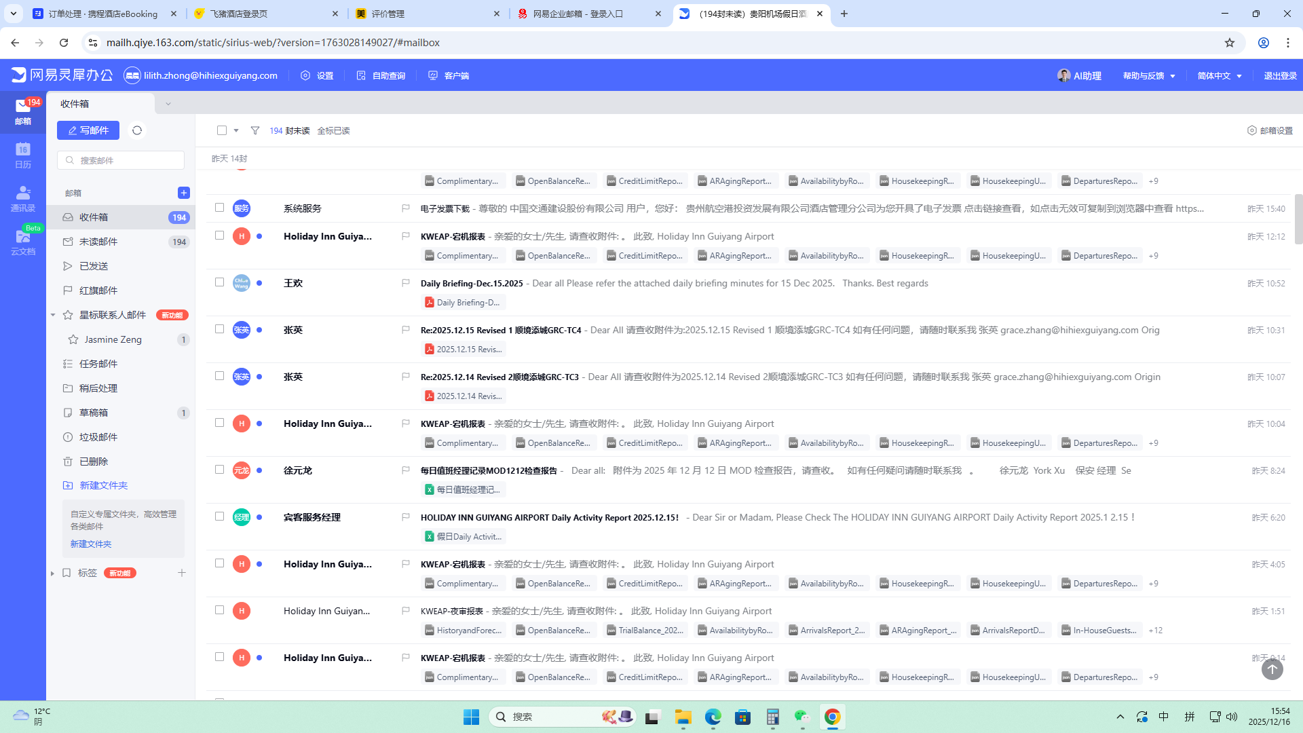
Task: Open the 已发送 sent folder
Action: [x=94, y=266]
